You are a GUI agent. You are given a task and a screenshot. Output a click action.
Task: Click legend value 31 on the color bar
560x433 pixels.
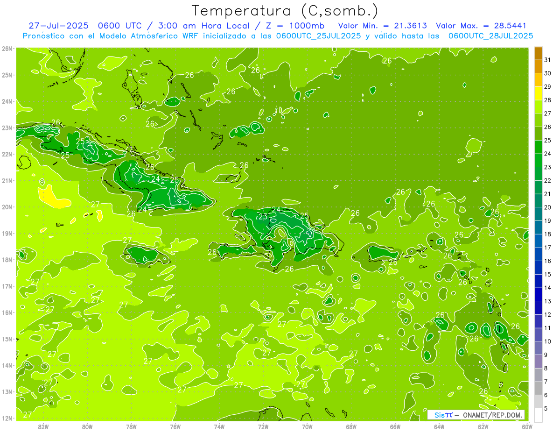click(x=548, y=59)
